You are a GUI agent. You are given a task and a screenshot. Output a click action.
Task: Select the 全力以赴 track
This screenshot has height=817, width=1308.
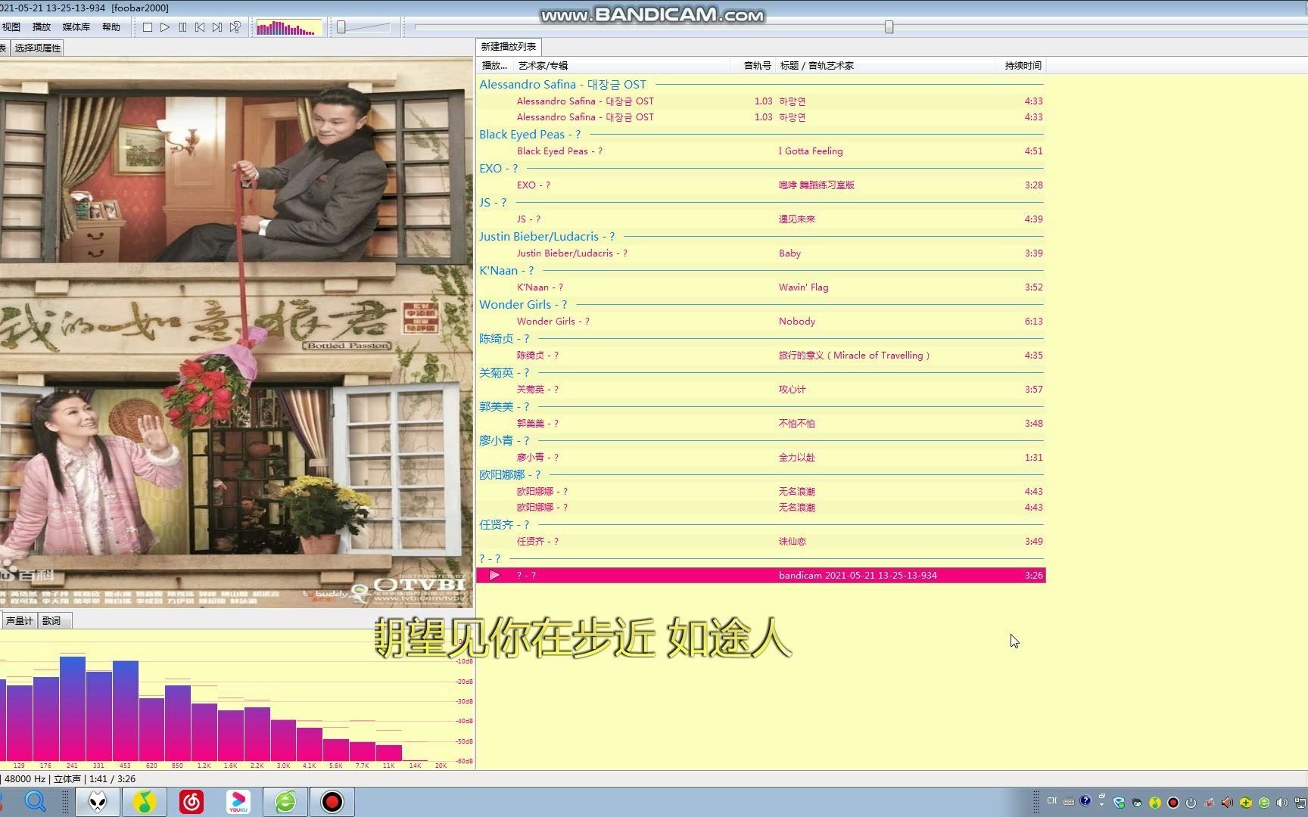pos(761,458)
